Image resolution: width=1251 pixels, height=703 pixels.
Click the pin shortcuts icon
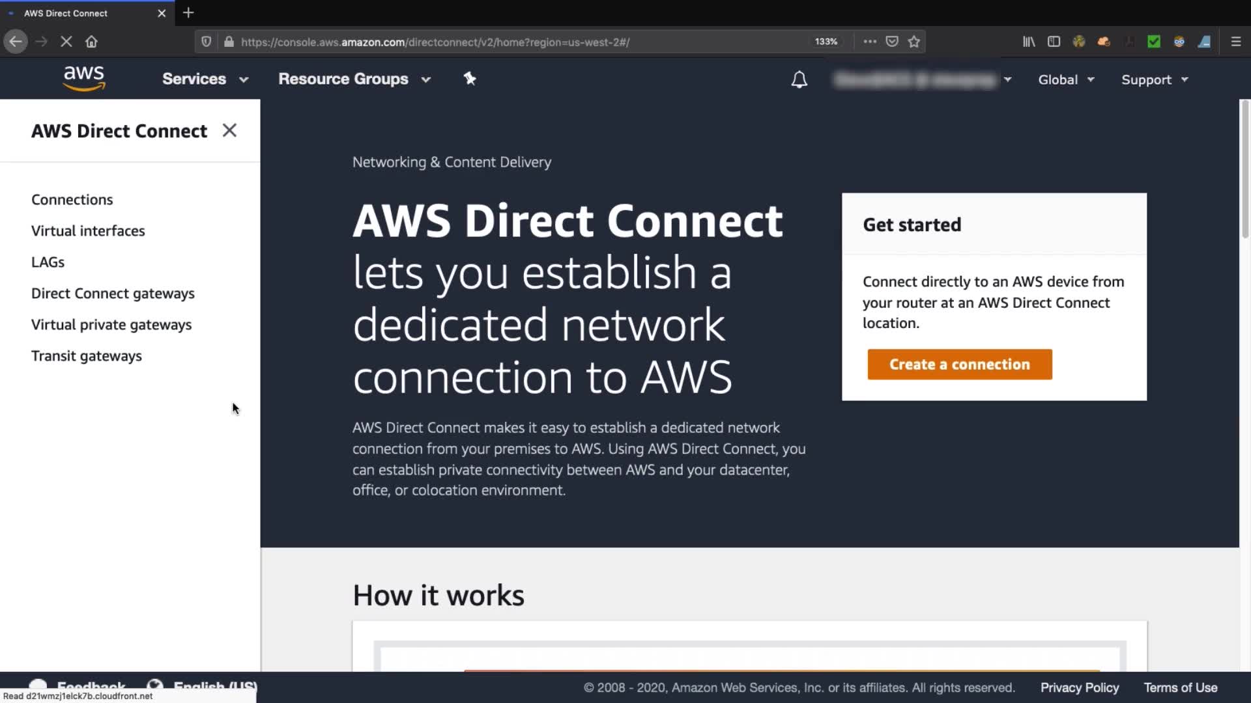tap(470, 79)
